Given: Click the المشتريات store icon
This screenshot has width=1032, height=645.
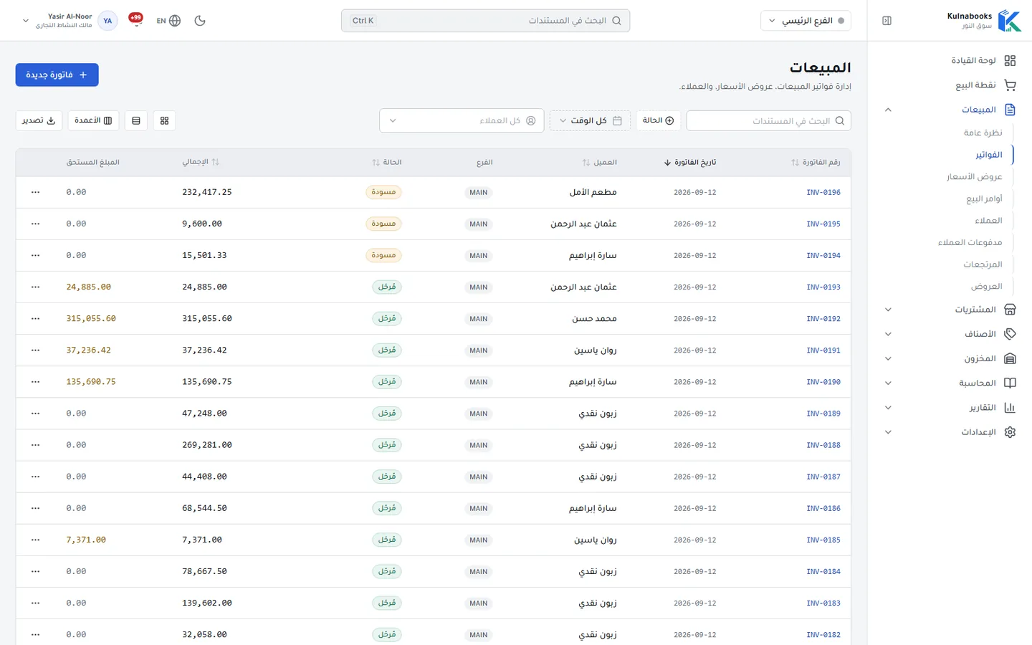Looking at the screenshot, I should tap(1010, 310).
